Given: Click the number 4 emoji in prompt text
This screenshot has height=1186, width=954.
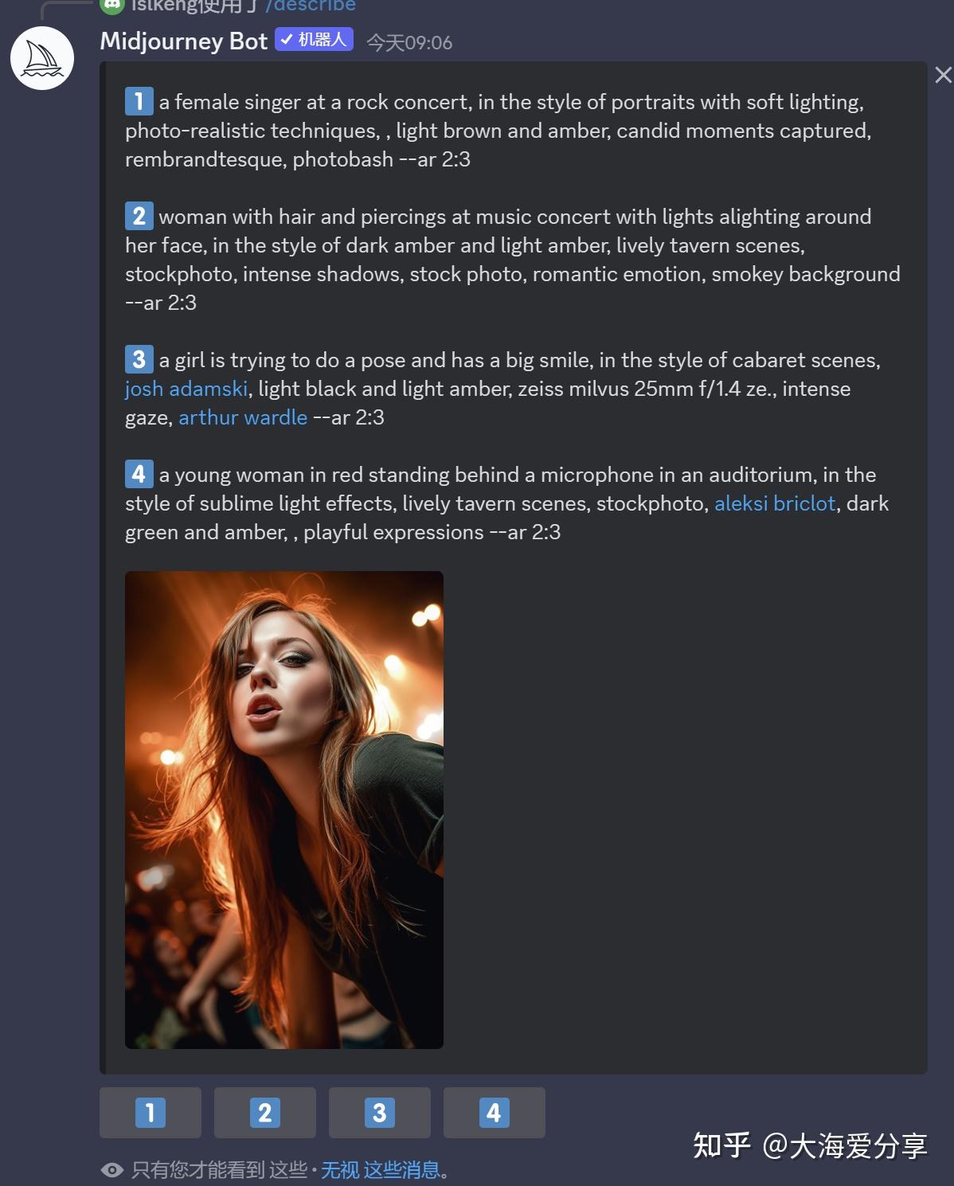Looking at the screenshot, I should (x=139, y=474).
